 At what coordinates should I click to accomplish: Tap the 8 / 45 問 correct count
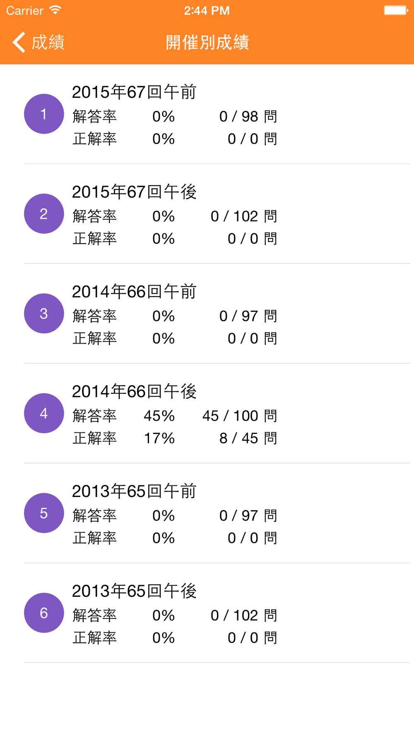248,438
